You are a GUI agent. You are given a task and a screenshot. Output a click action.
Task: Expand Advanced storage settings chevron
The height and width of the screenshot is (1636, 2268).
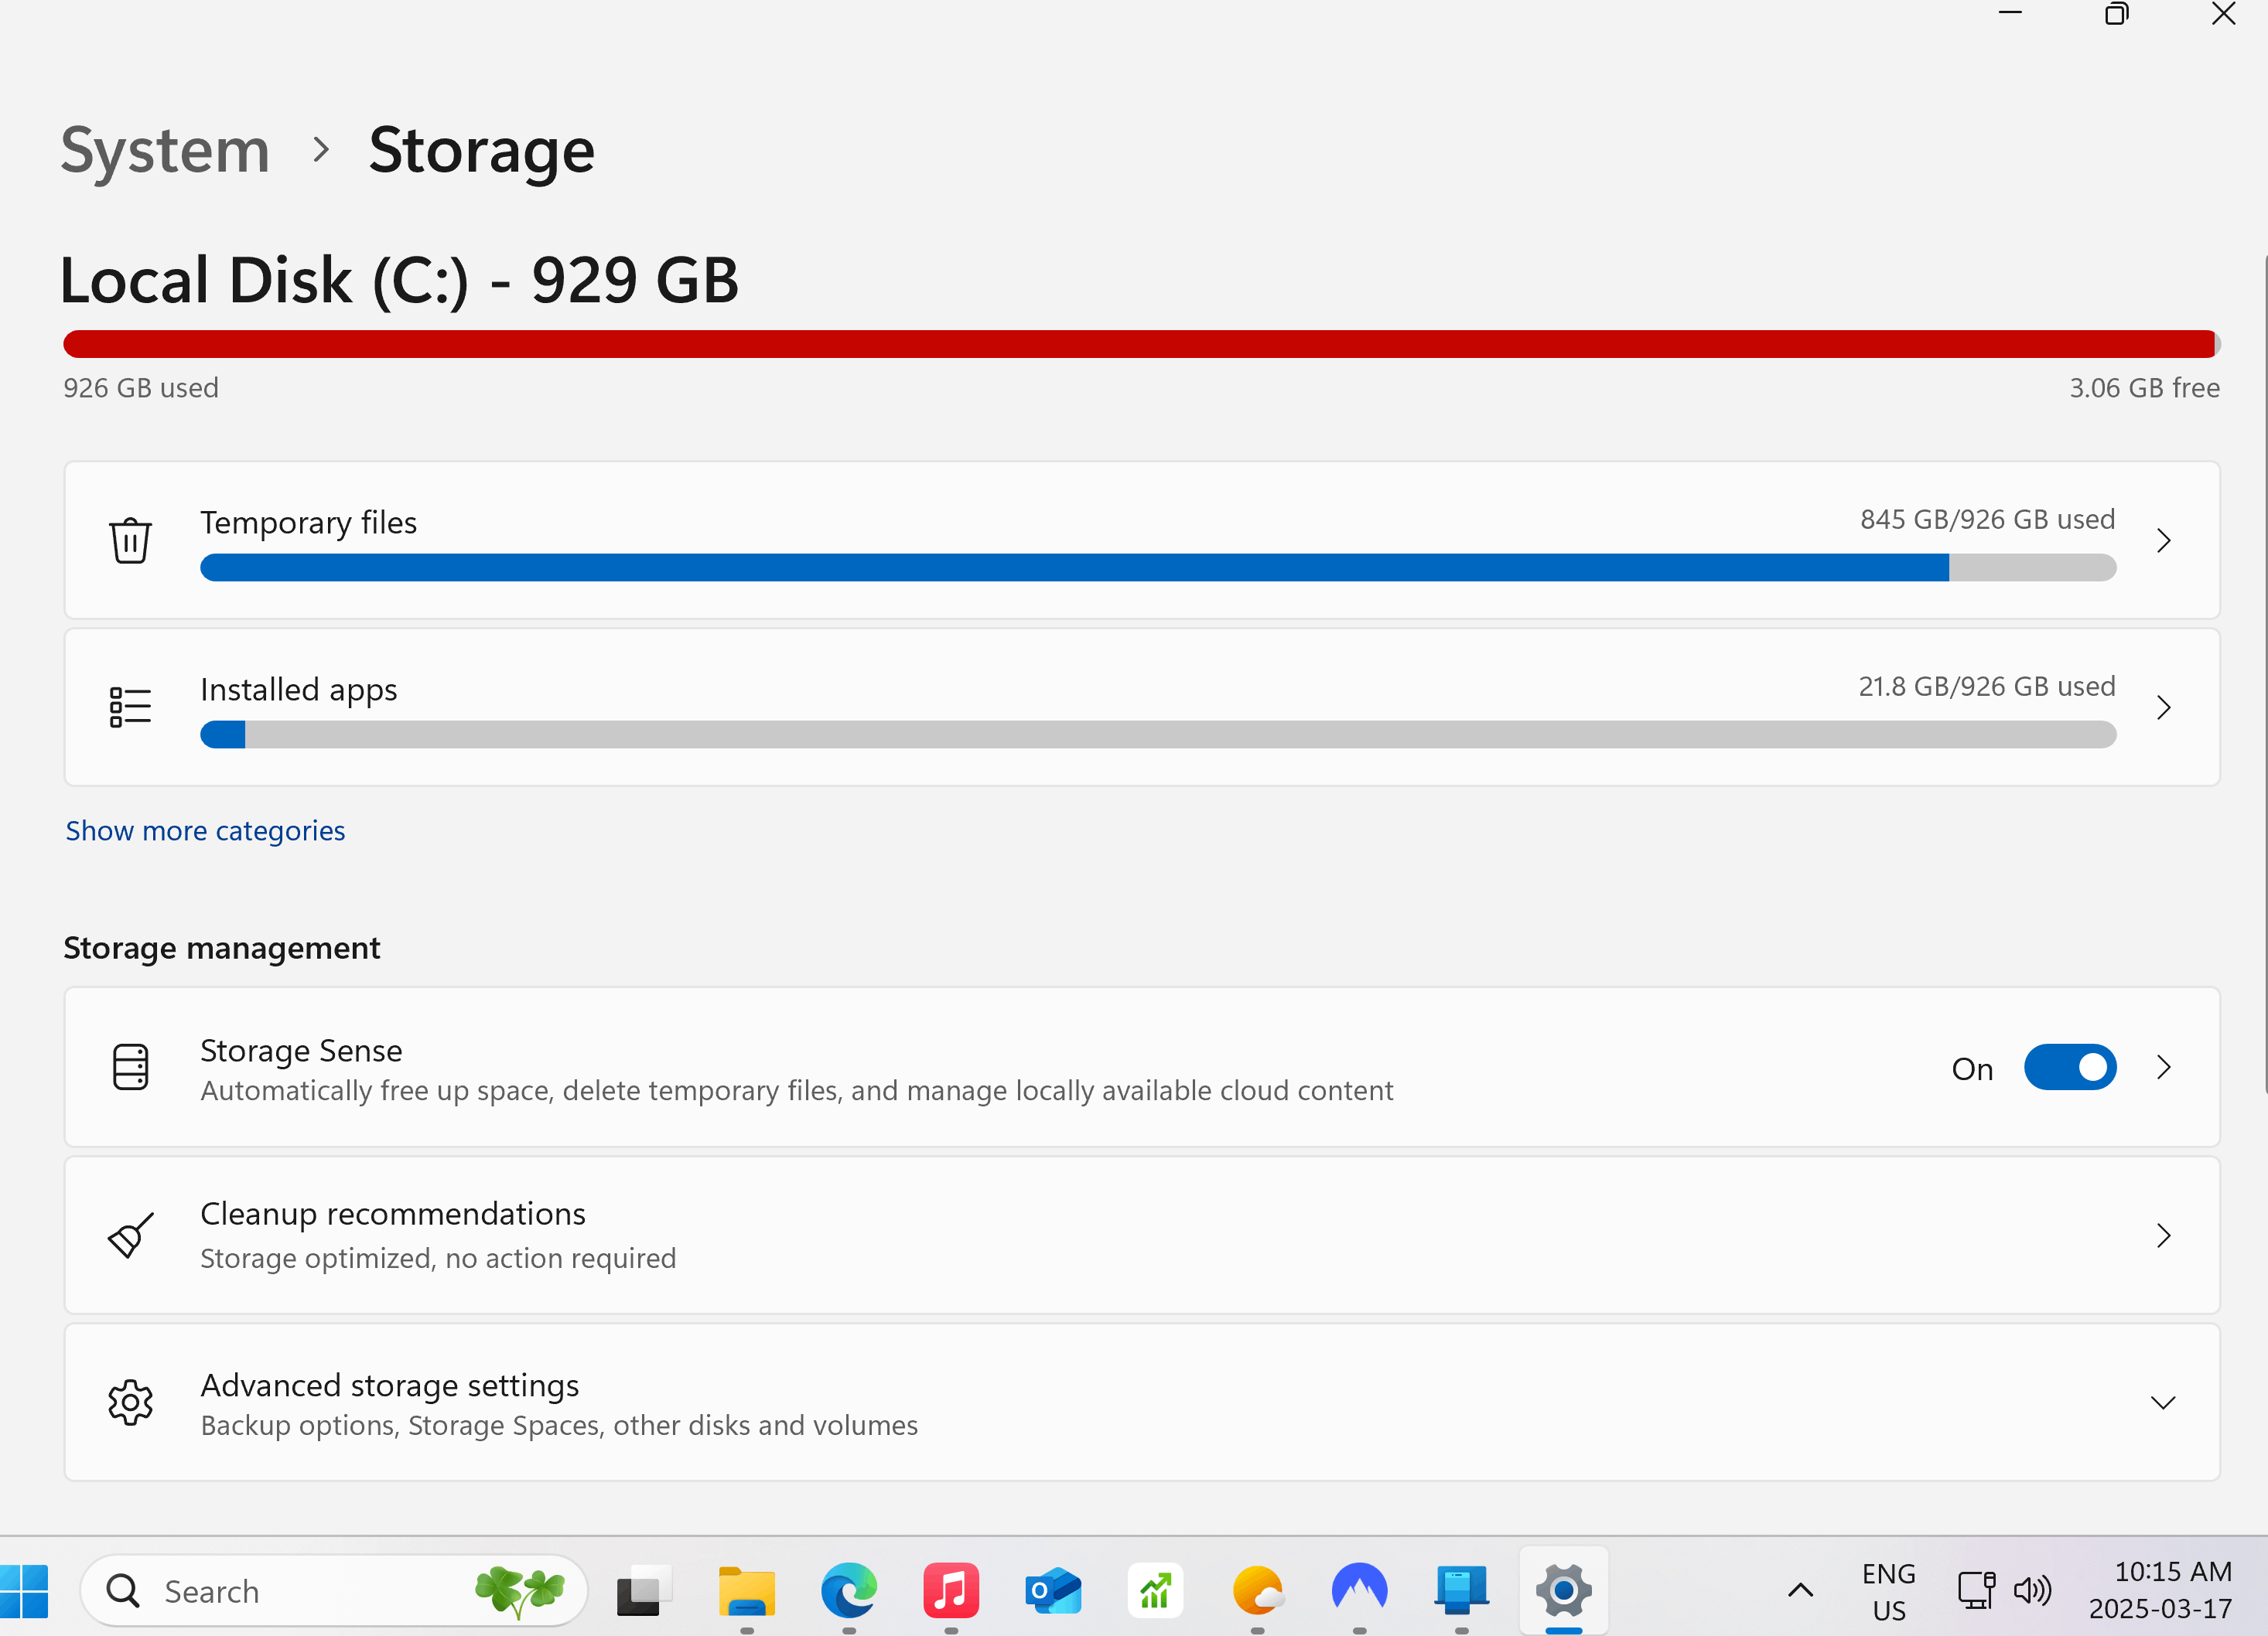(2162, 1403)
